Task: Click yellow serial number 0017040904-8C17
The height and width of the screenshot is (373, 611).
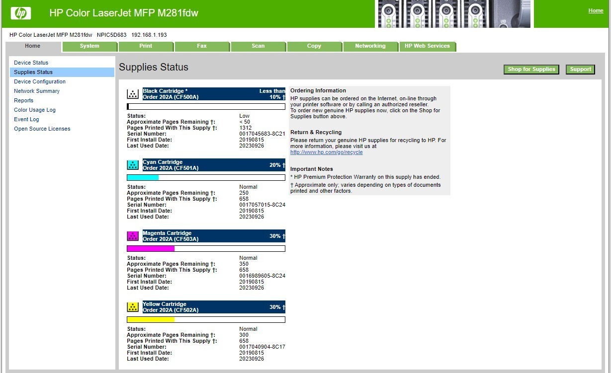Action: point(262,347)
